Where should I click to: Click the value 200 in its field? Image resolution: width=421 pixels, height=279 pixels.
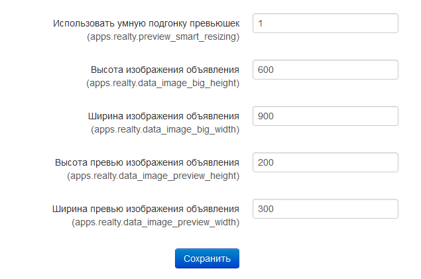coord(266,162)
